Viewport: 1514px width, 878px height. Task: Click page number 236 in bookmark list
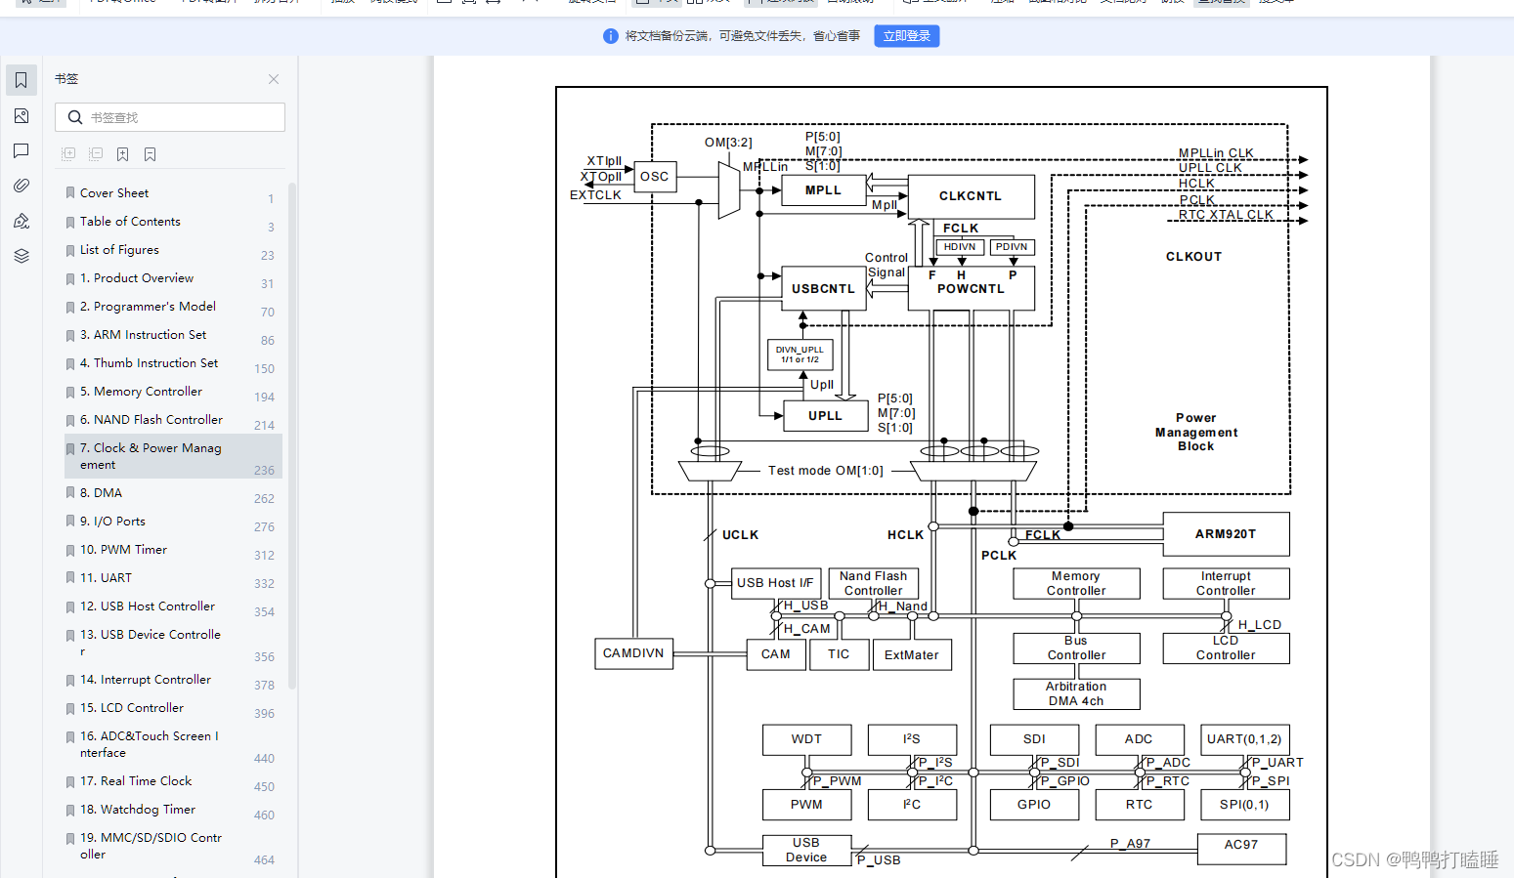[x=264, y=471]
